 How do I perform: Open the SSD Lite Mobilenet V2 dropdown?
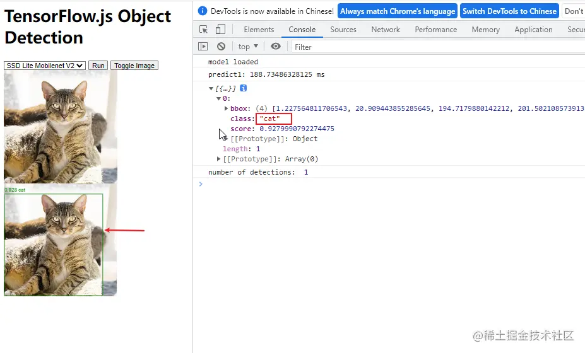[x=45, y=66]
